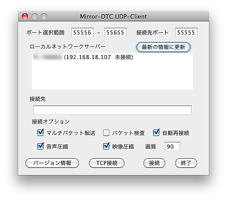227x200 pixels.
Task: Click the ポート選択範囲 label
Action: pyautogui.click(x=45, y=33)
